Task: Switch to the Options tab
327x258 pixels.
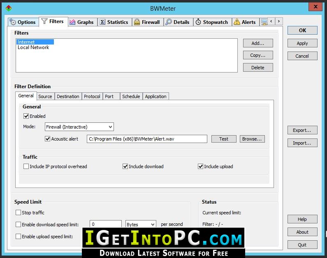Action: pos(23,22)
